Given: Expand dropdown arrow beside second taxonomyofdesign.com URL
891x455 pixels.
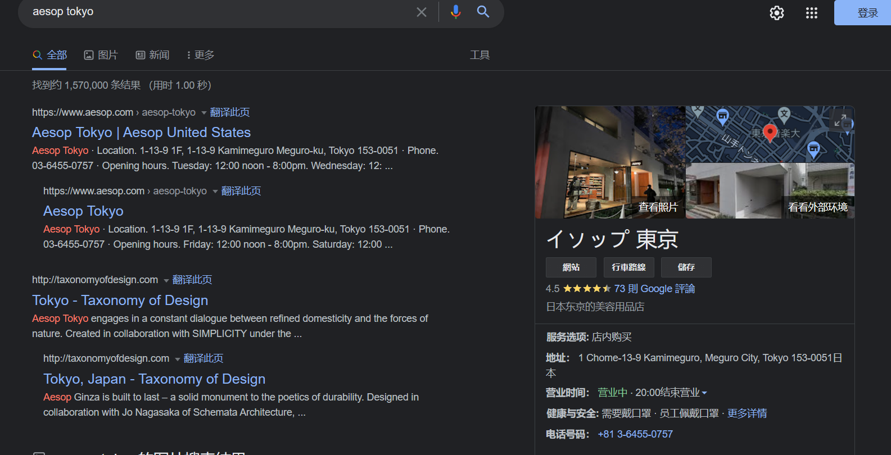Looking at the screenshot, I should click(x=177, y=359).
